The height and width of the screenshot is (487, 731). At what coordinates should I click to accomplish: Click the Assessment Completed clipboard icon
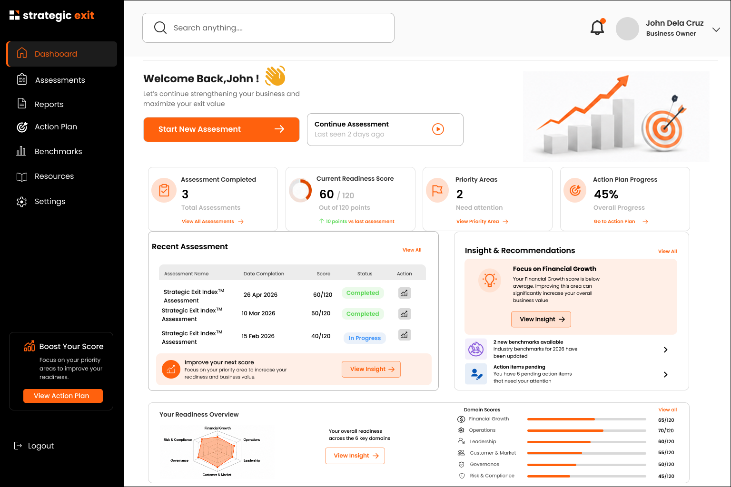pyautogui.click(x=164, y=190)
